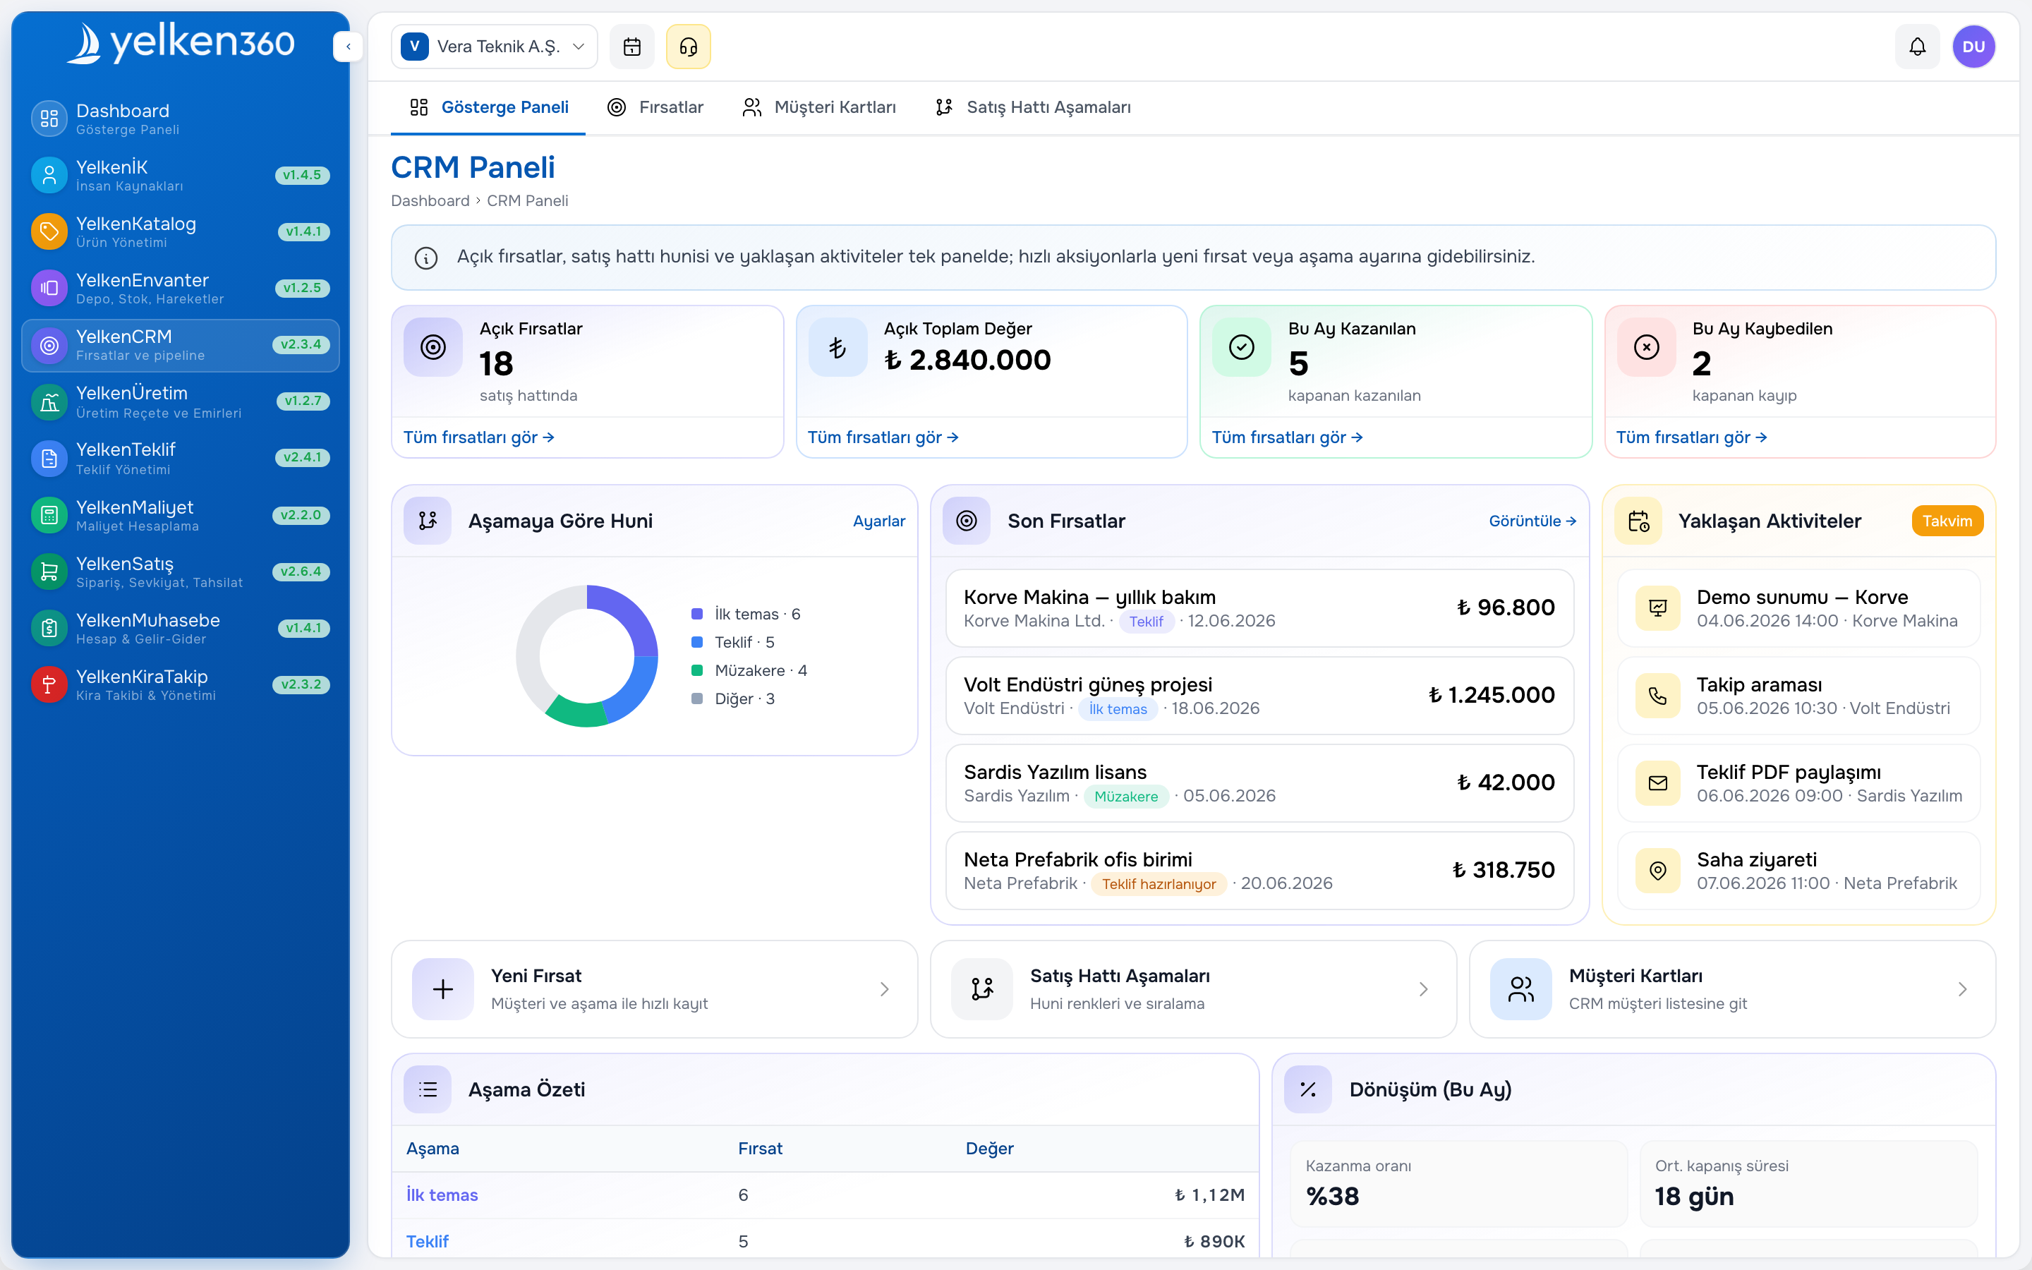Image resolution: width=2032 pixels, height=1270 pixels.
Task: Open Dashboard in the sidebar
Action: pos(181,119)
